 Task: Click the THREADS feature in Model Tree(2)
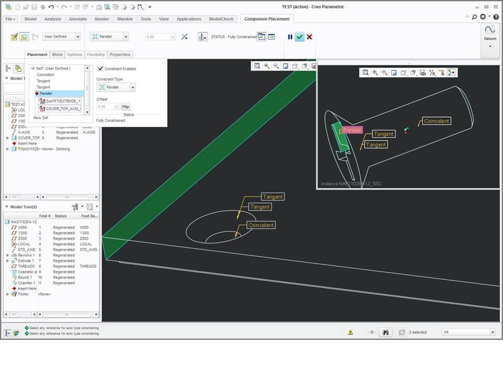coord(26,267)
